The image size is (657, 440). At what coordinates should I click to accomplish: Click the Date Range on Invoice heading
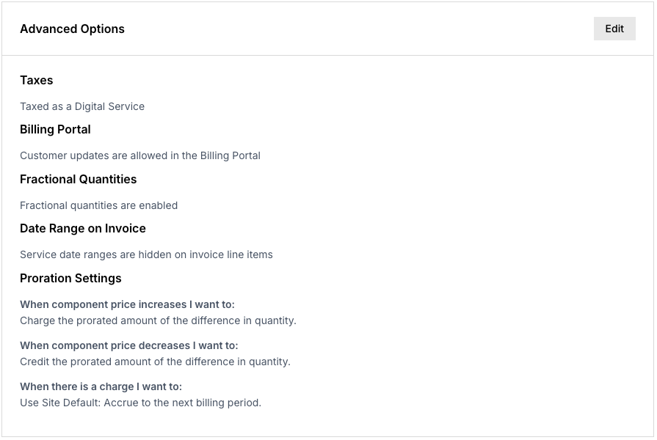83,229
